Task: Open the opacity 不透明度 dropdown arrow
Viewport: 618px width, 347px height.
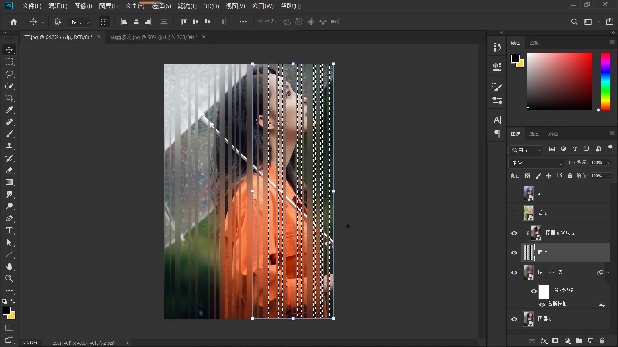Action: tap(608, 163)
